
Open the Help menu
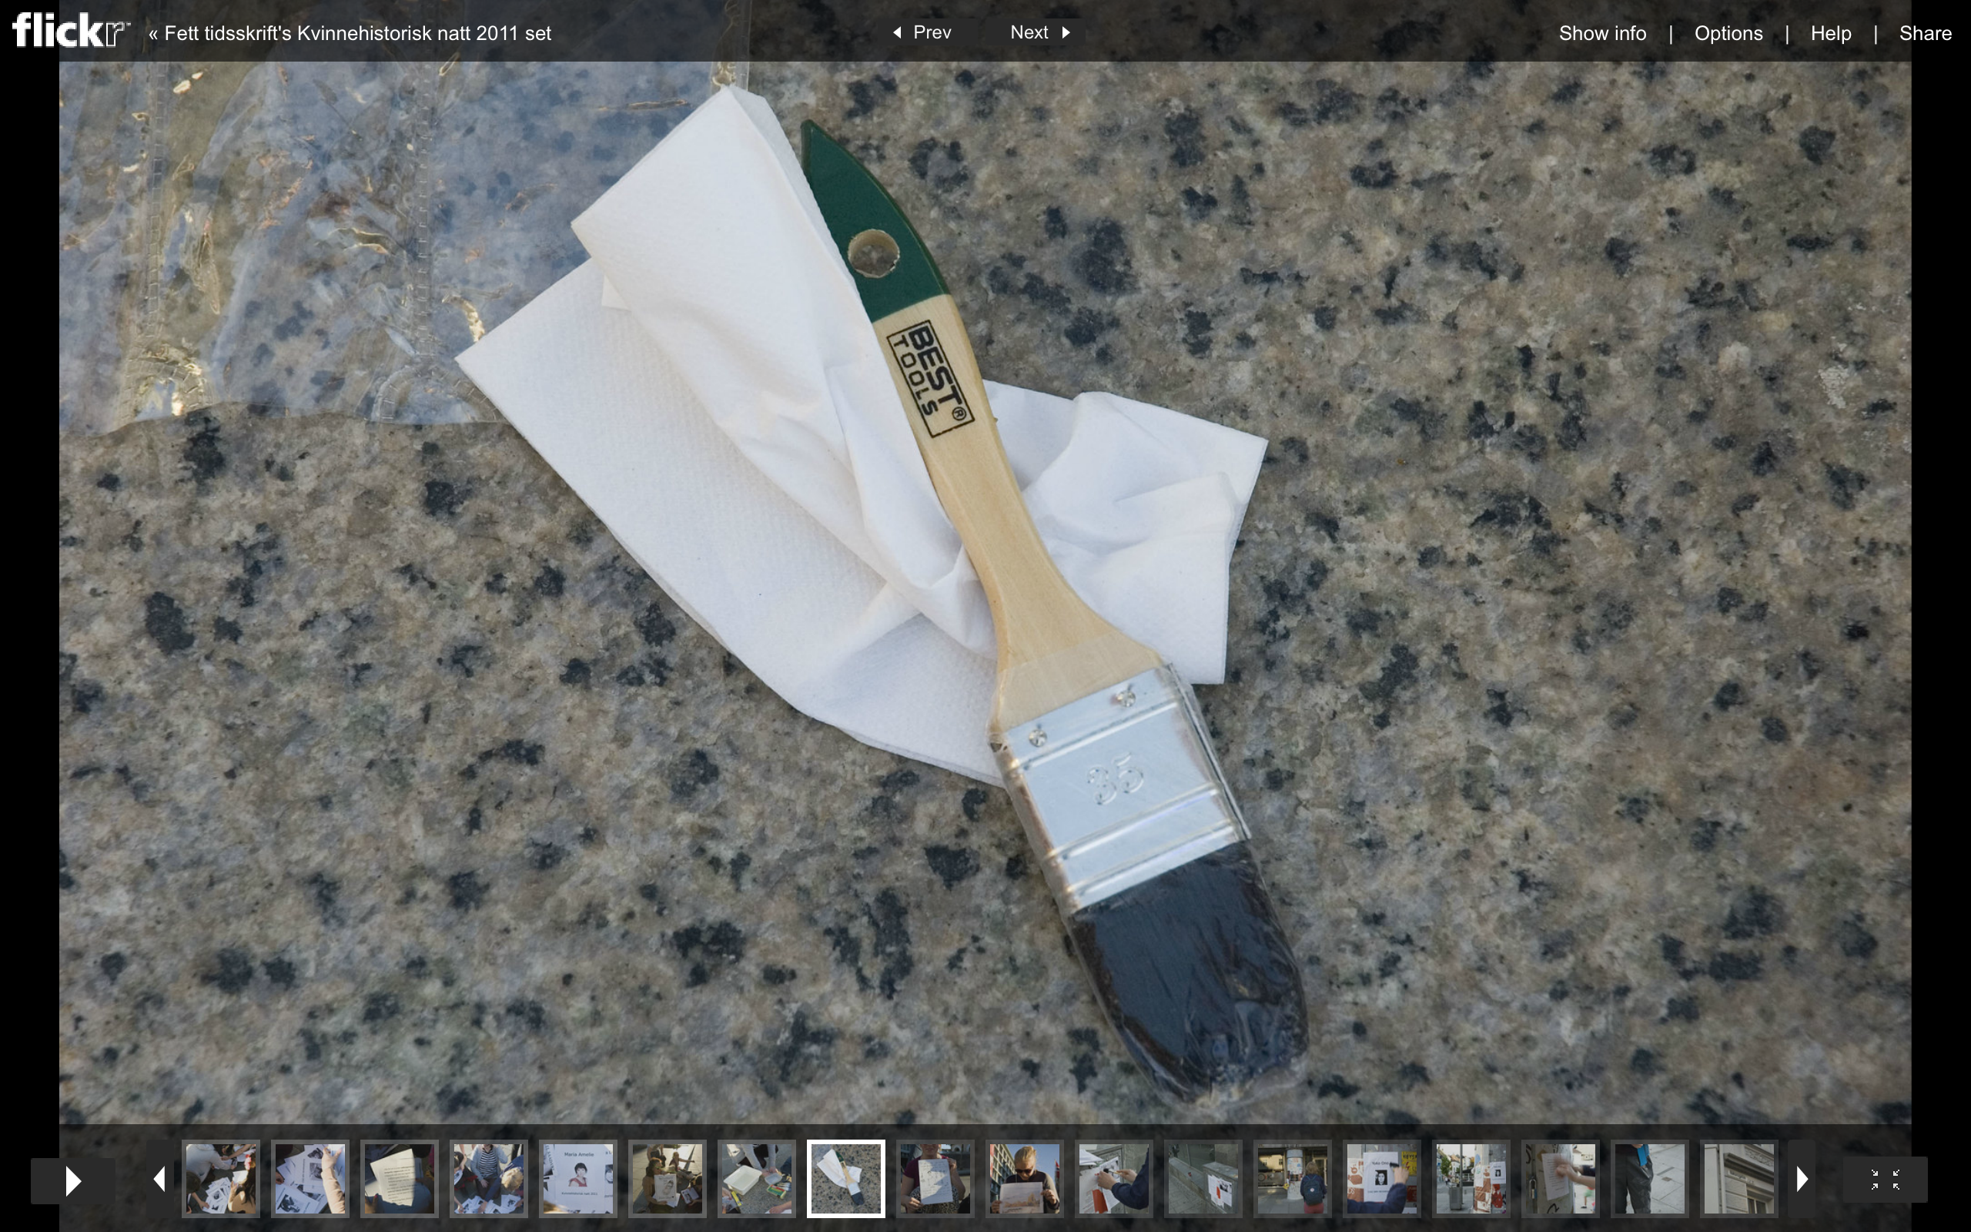tap(1831, 33)
